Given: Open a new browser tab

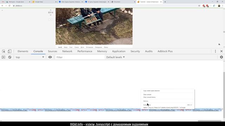Looking at the screenshot, I should tap(165, 2).
